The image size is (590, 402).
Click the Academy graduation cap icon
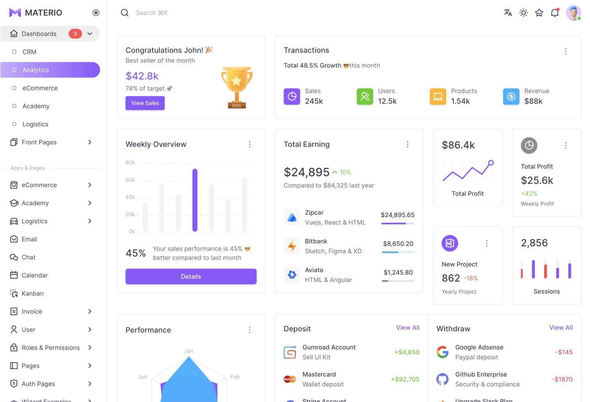(14, 203)
